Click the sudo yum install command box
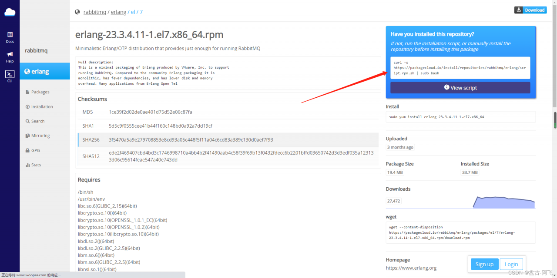Screen dimensions: 557x278 tap(460, 117)
